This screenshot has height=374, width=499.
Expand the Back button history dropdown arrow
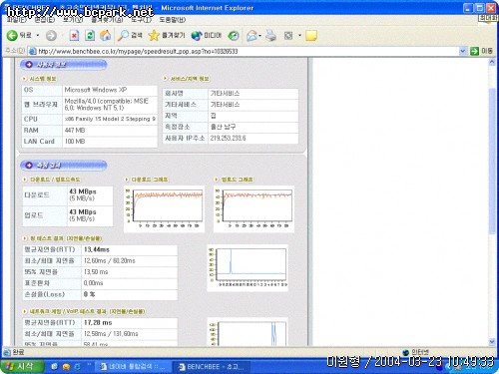(38, 35)
